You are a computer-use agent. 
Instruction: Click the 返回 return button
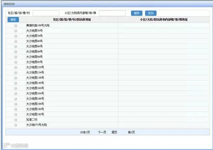click(x=151, y=13)
